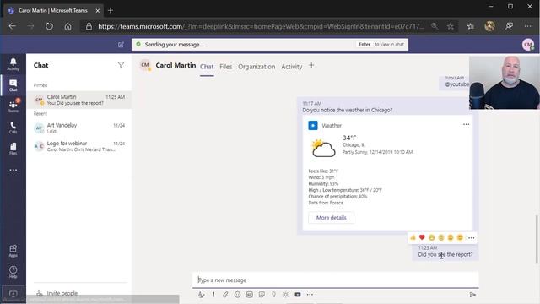540x304 pixels.
Task: Open Carol Martin pinned chat
Action: coord(78,100)
